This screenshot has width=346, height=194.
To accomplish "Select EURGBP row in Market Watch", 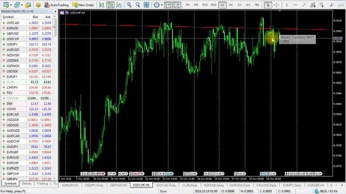I will point(27,152).
